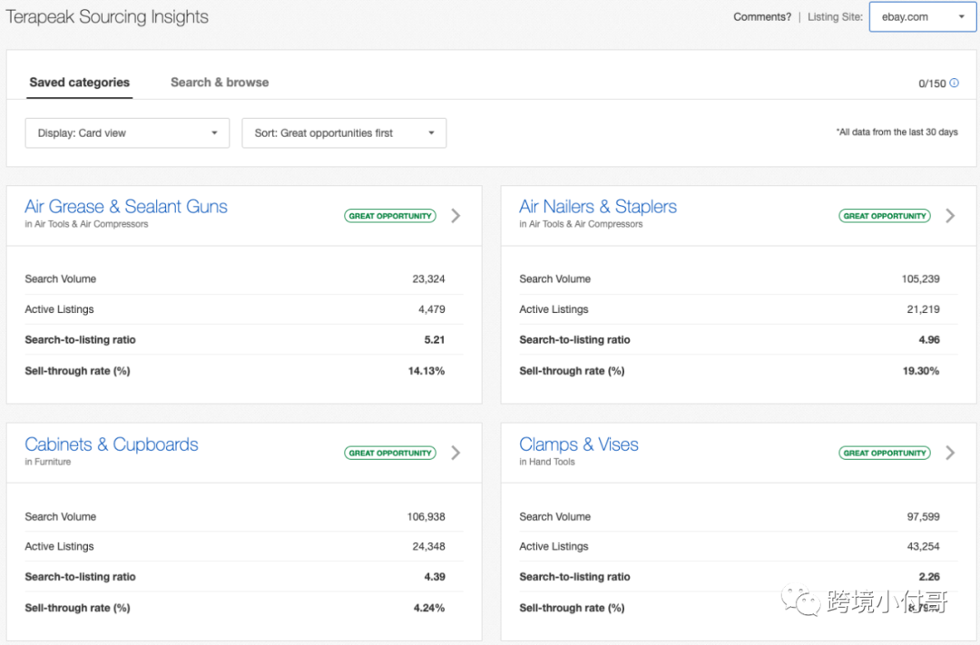
Task: Expand the Display: Card view dropdown
Action: point(127,133)
